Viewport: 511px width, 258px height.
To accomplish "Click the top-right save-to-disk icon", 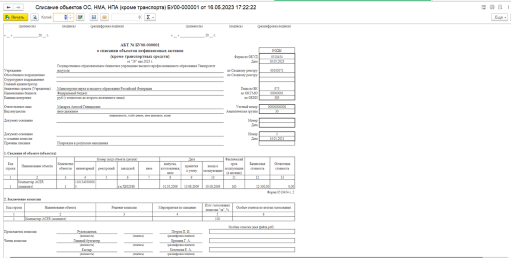I will (484, 7).
